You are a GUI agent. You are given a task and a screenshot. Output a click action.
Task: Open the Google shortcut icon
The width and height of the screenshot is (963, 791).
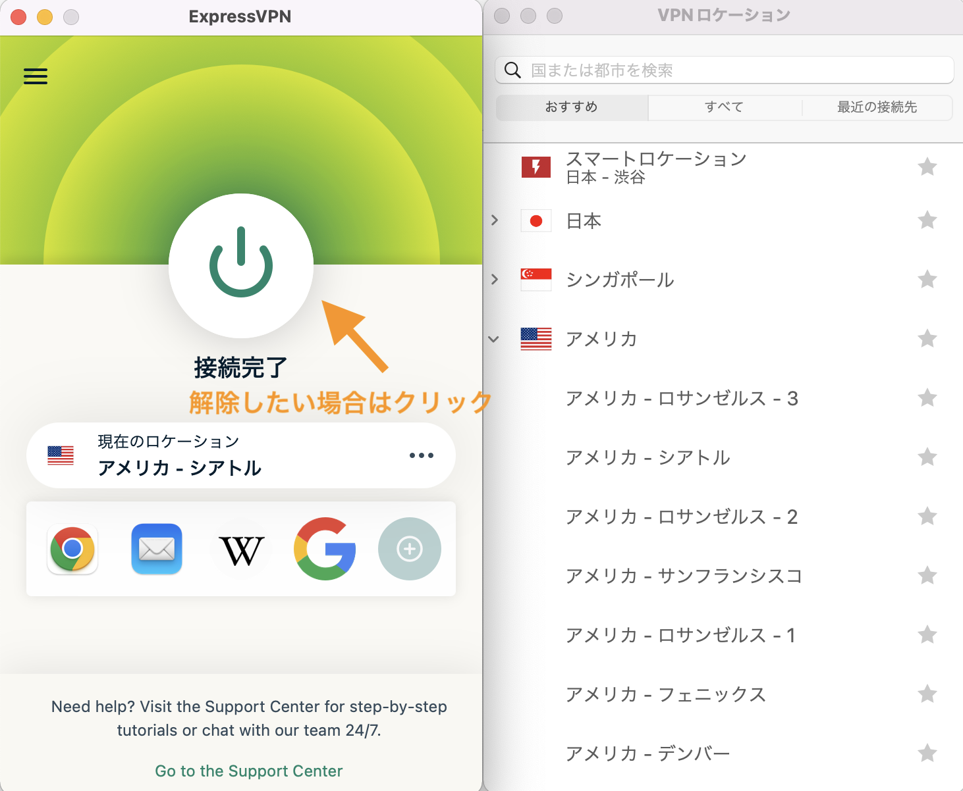click(x=325, y=549)
